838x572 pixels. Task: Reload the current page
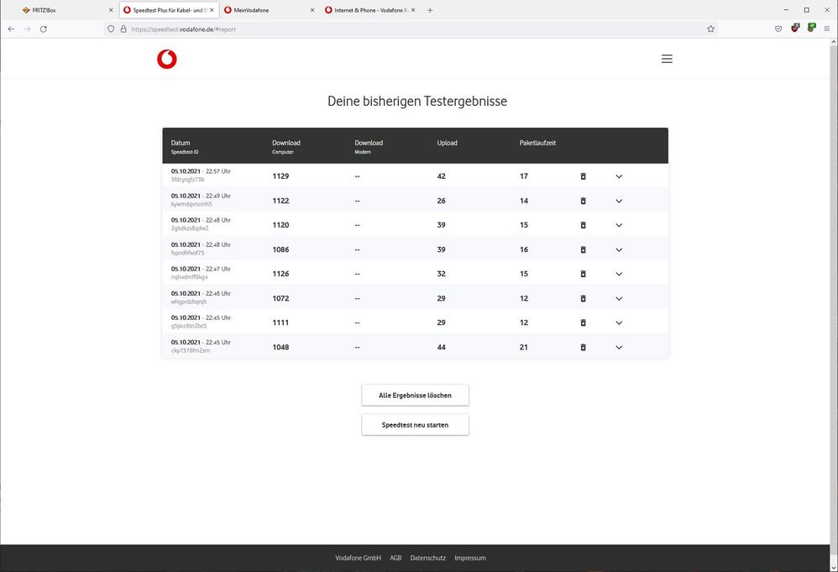(44, 29)
